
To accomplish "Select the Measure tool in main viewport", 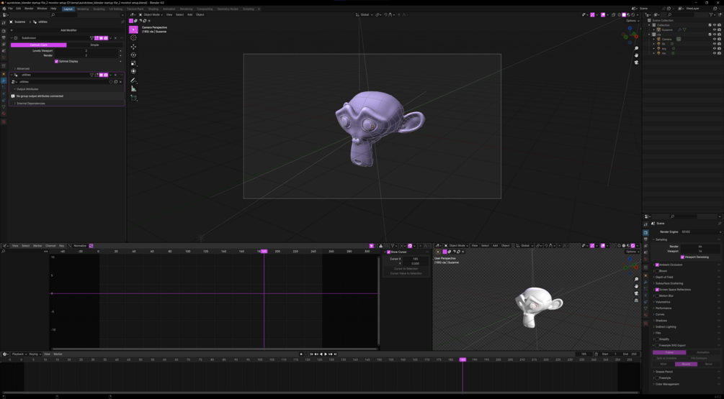I will point(133,88).
